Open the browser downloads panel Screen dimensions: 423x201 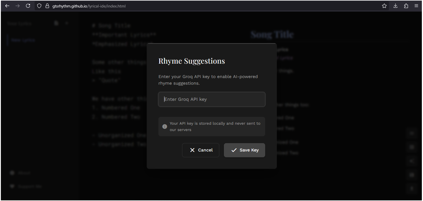(396, 6)
